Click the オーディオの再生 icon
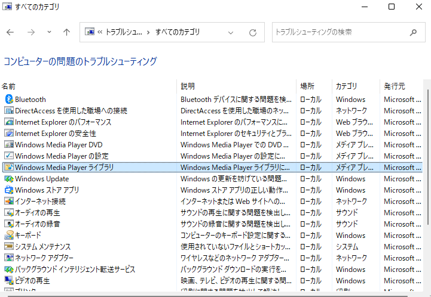This screenshot has height=297, width=431. (x=8, y=213)
